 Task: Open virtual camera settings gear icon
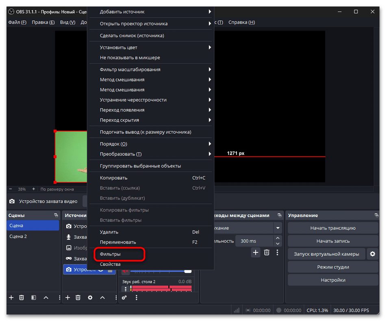(x=372, y=254)
